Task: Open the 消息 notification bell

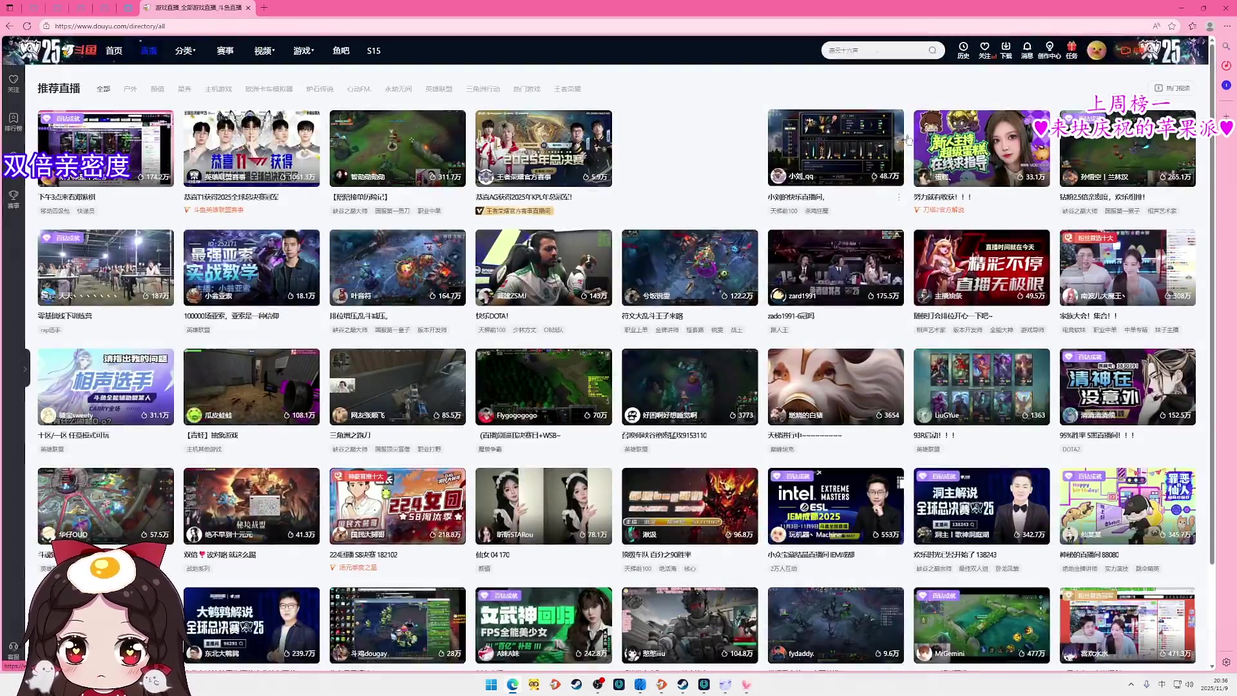Action: point(1027,48)
